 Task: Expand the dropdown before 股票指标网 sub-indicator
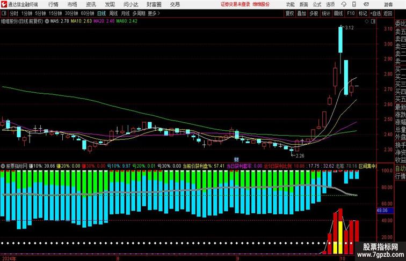tap(3, 166)
